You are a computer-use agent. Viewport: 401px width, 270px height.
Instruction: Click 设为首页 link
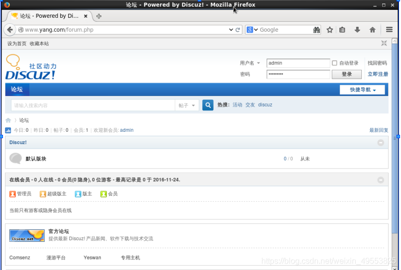click(16, 44)
